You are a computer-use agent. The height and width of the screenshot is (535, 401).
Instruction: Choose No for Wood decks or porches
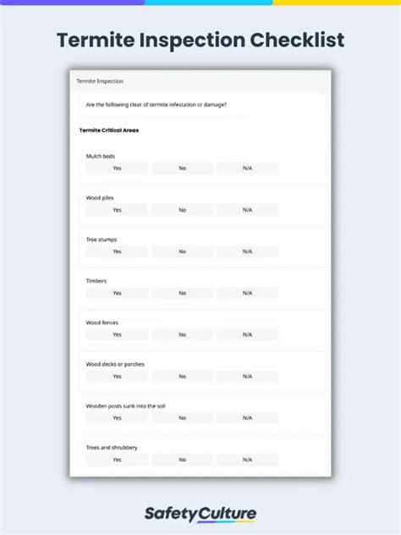click(x=183, y=377)
